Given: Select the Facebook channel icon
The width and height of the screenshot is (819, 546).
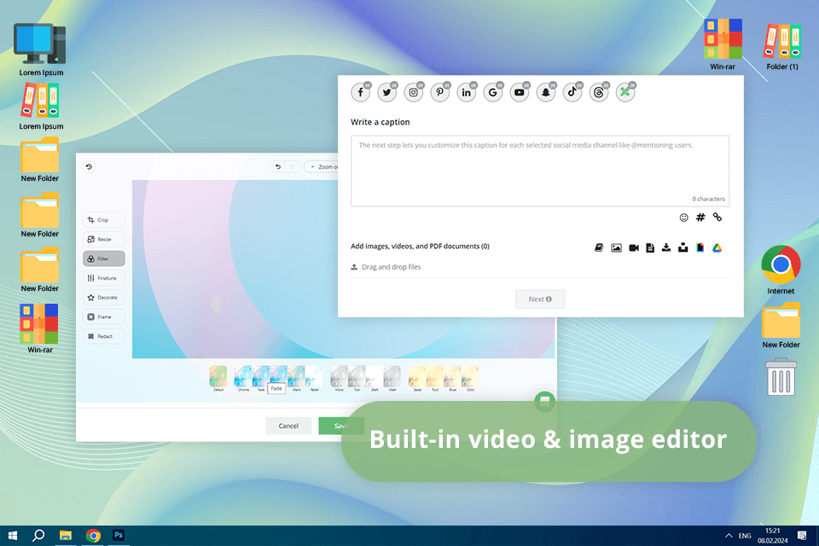Looking at the screenshot, I should pos(360,92).
